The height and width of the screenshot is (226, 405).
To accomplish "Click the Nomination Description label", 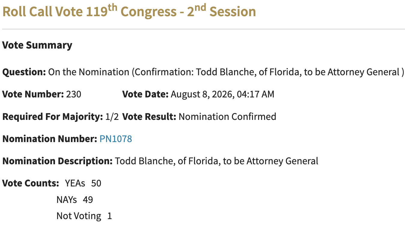I will pos(57,161).
